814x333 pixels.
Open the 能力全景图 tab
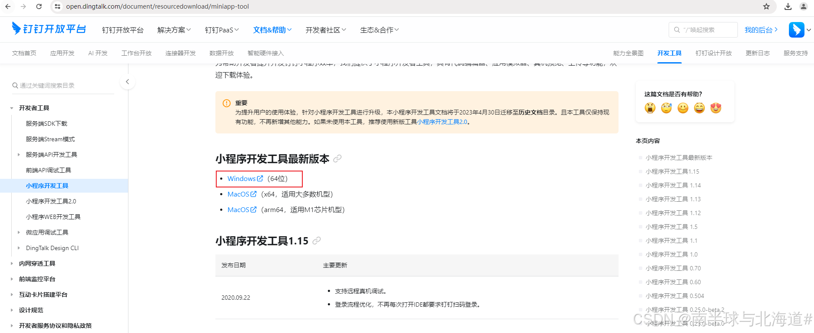628,53
